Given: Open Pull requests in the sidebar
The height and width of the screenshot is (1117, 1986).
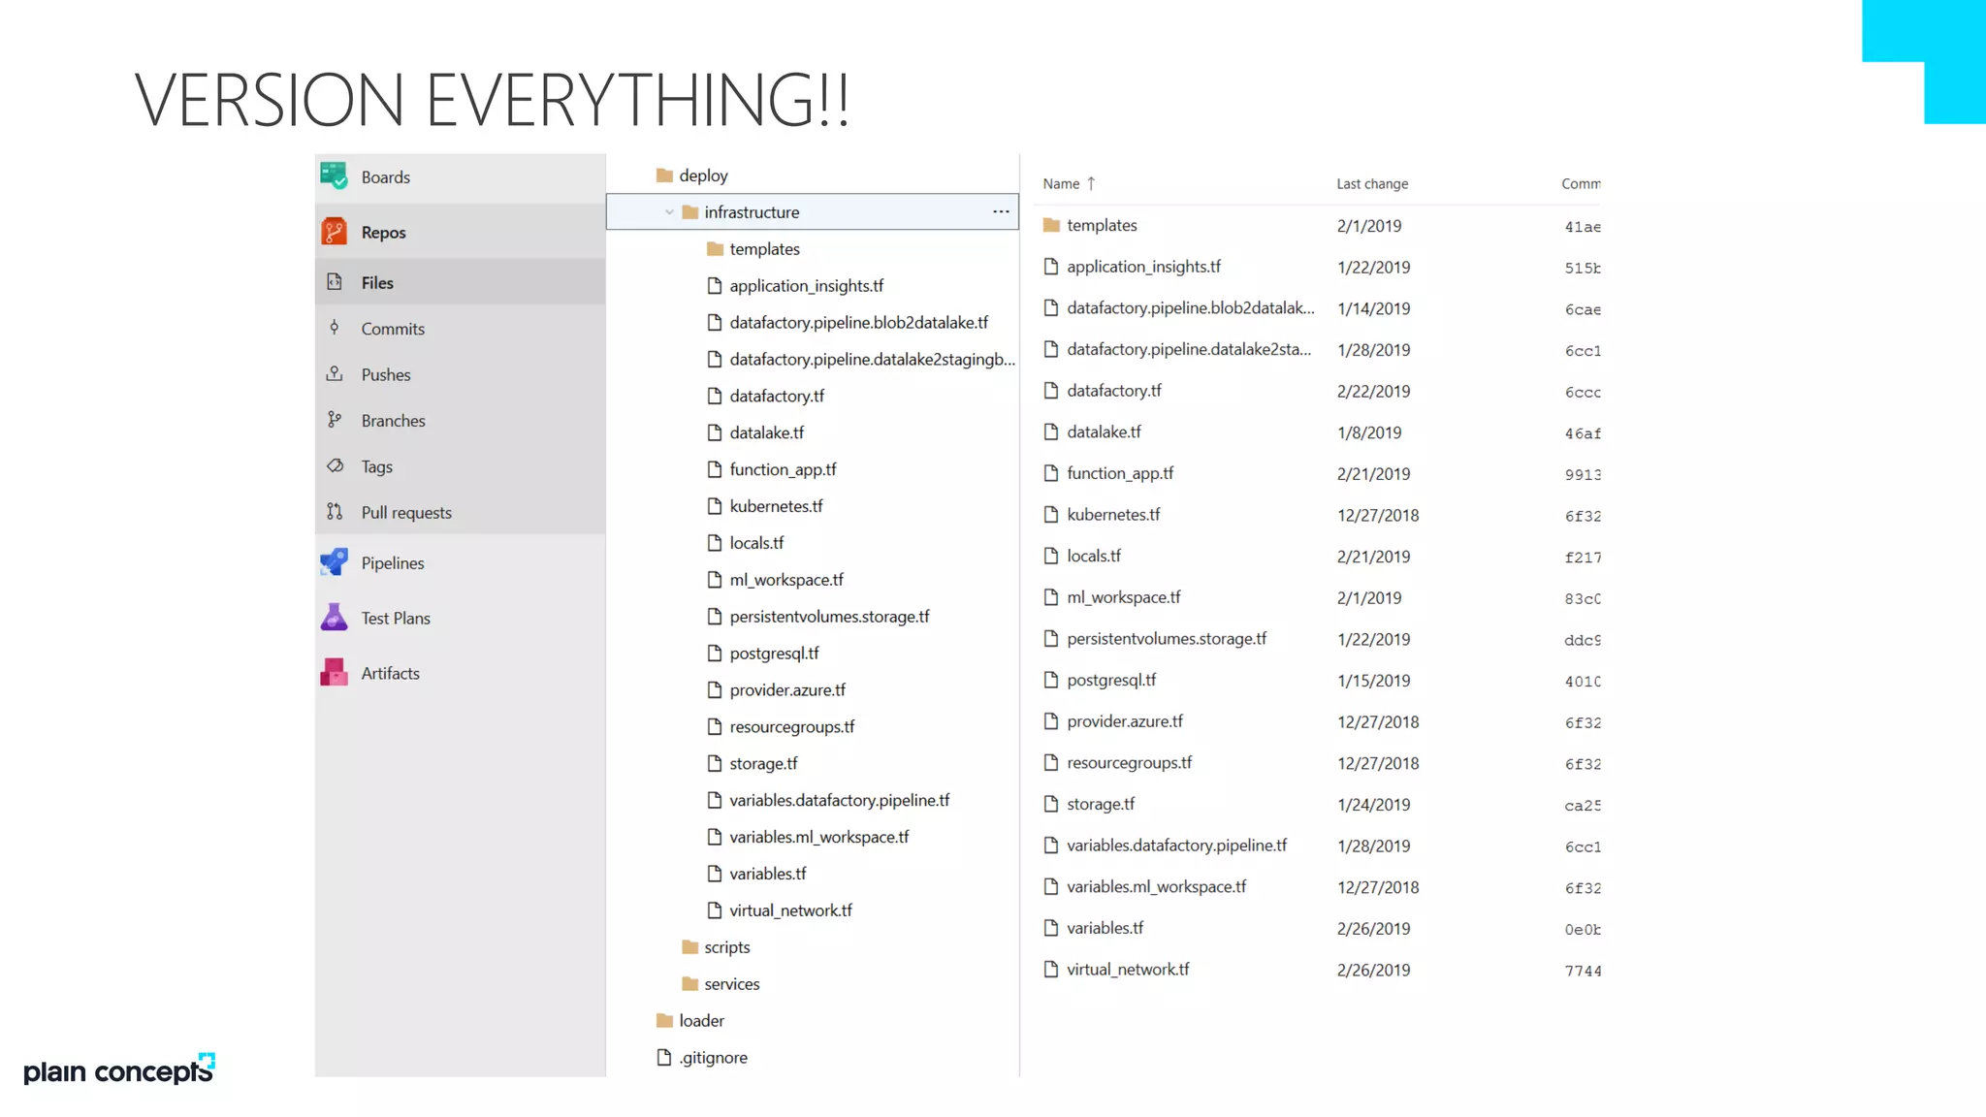Looking at the screenshot, I should [406, 513].
